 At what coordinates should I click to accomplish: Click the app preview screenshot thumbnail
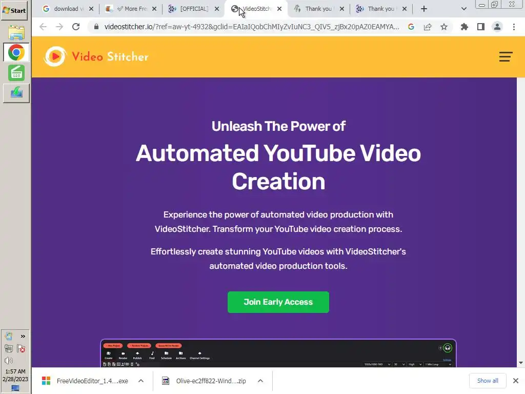278,353
